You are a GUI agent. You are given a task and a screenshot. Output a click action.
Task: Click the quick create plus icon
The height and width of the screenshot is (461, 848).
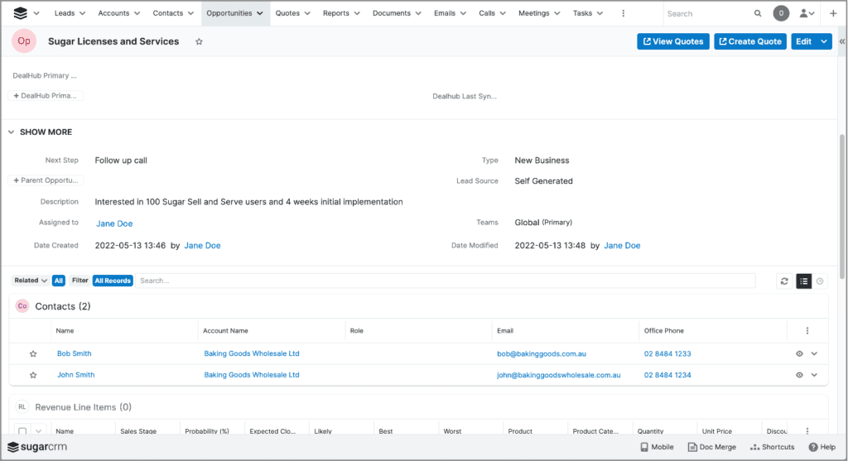[833, 13]
